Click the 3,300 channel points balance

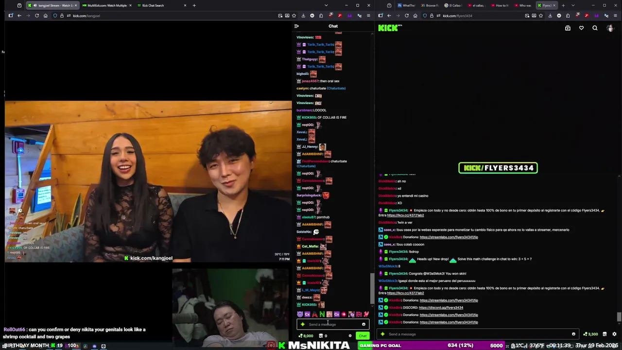tap(591, 334)
